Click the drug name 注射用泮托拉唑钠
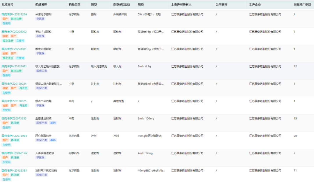This screenshot has width=314, height=182. tap(46, 171)
